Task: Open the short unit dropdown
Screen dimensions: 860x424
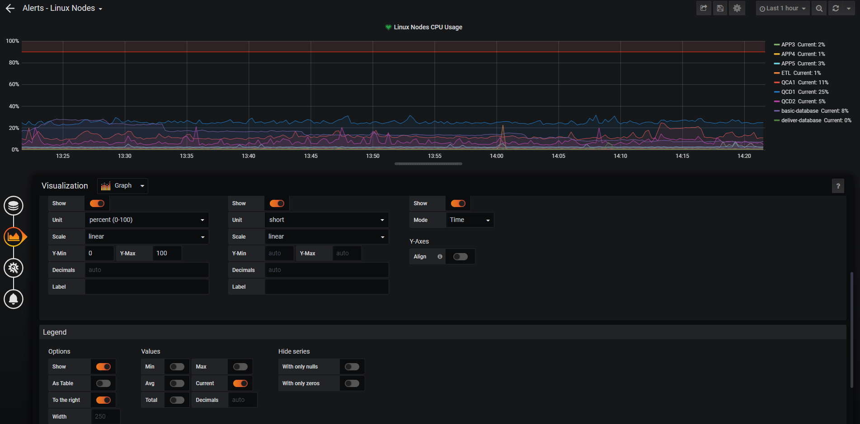Action: pos(327,220)
